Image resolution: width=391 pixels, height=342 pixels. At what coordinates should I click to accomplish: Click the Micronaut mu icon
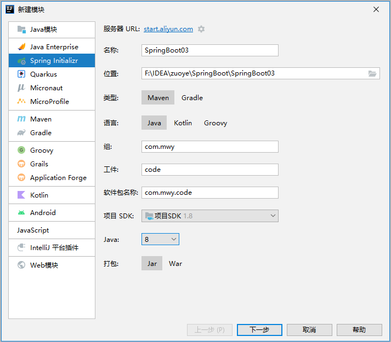[x=21, y=88]
